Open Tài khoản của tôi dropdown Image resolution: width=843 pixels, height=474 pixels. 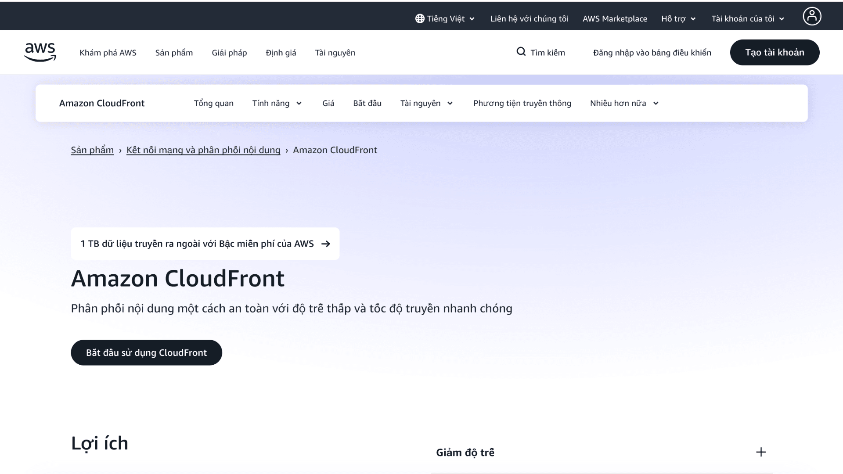[x=747, y=18]
